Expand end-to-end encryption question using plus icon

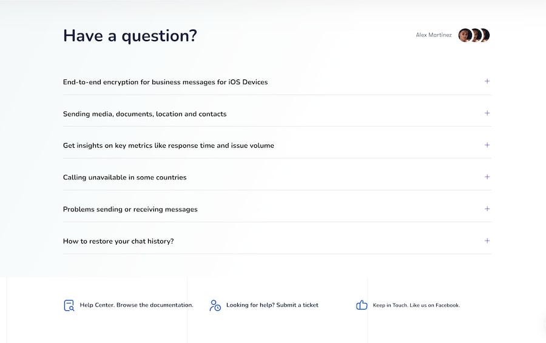click(x=487, y=81)
